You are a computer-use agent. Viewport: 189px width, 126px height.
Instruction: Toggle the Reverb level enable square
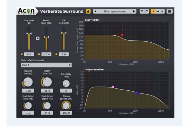coord(39,54)
